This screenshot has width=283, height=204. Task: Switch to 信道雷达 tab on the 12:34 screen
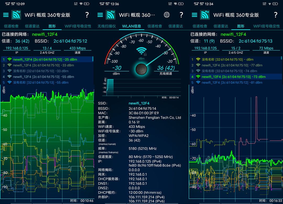pyautogui.click(x=221, y=26)
